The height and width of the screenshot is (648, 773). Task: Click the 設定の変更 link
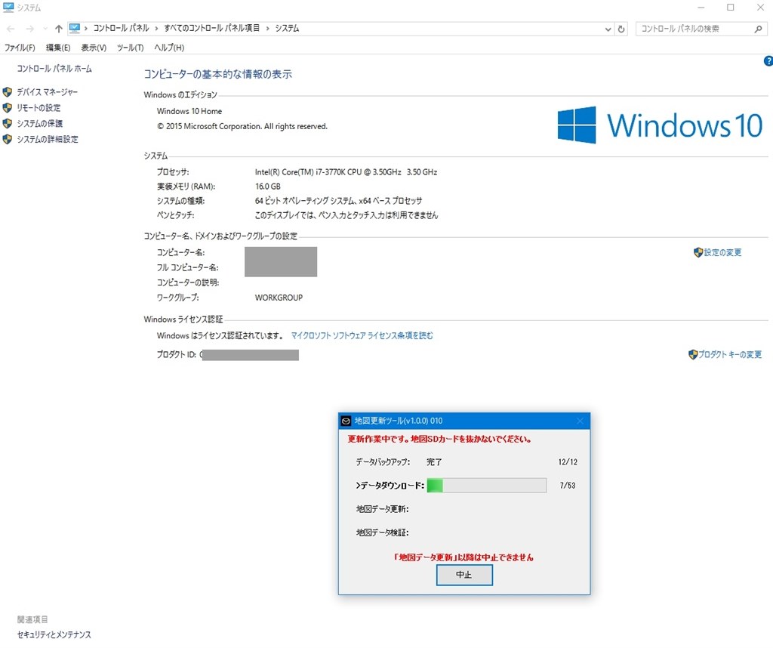tap(722, 252)
